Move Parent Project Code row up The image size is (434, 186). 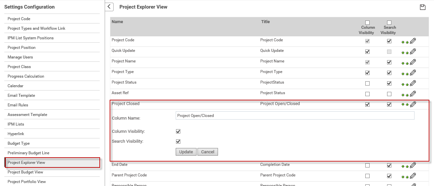tap(407, 177)
